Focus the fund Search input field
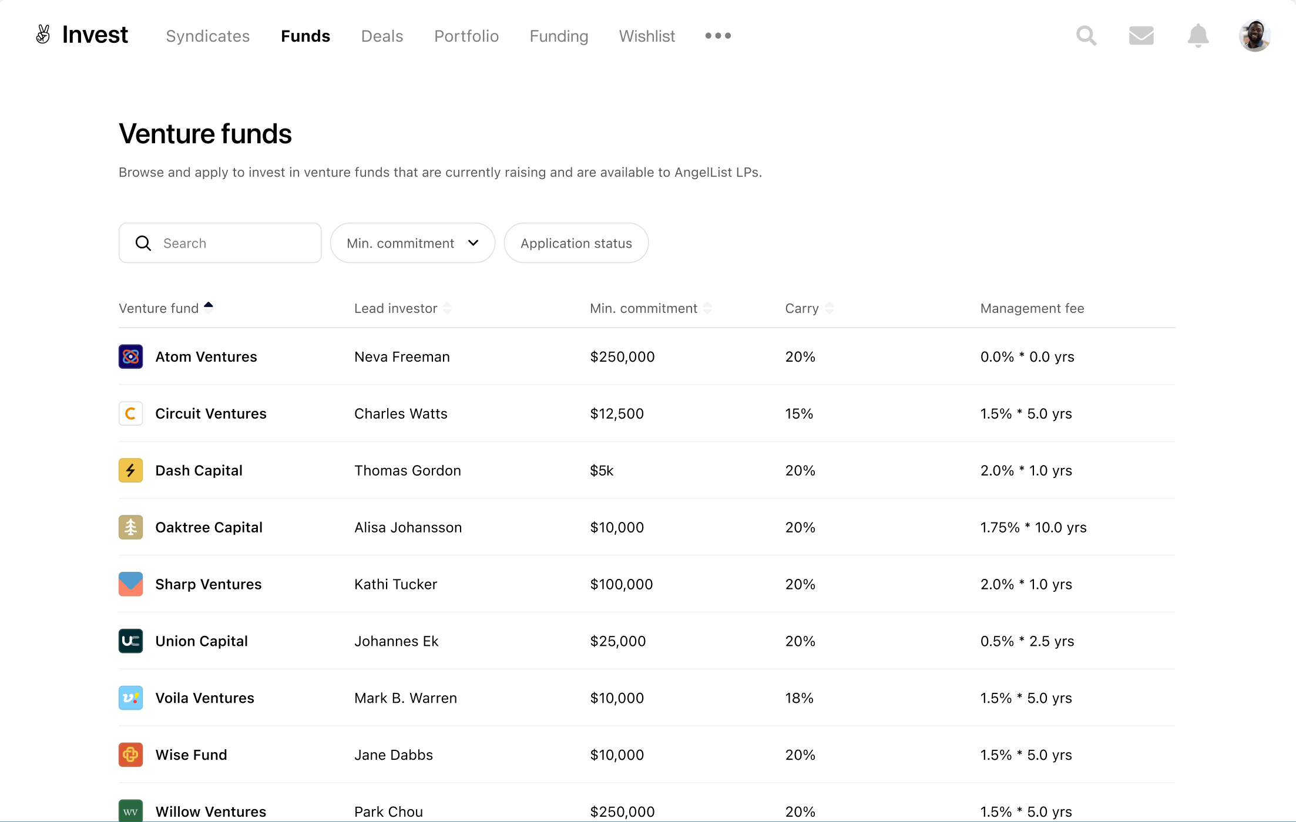The height and width of the screenshot is (822, 1296). pos(220,243)
